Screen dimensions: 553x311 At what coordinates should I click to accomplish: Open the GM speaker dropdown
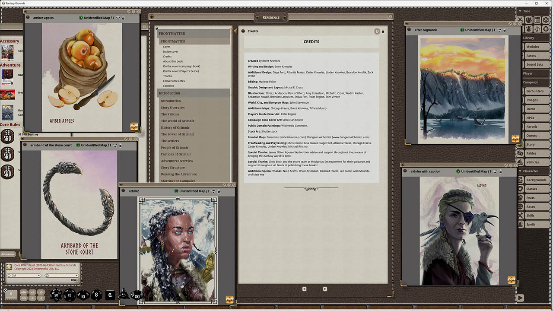tap(24, 276)
